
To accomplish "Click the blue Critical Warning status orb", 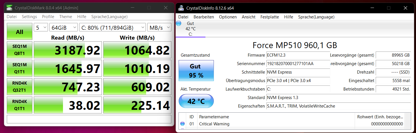I will (x=182, y=124).
